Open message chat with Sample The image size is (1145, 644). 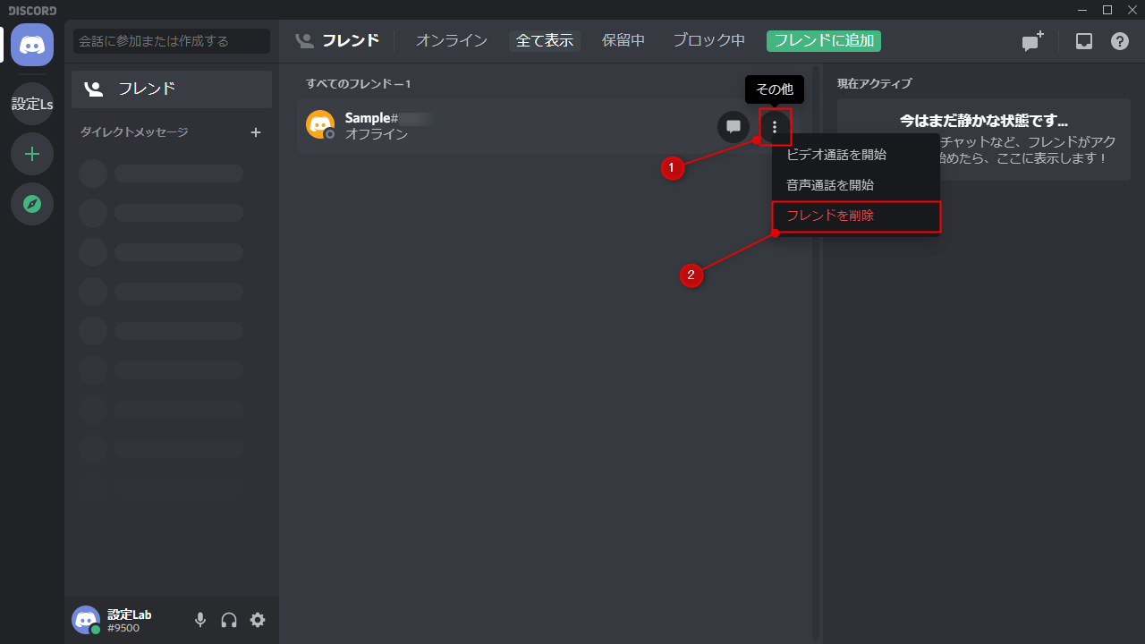[x=734, y=126]
